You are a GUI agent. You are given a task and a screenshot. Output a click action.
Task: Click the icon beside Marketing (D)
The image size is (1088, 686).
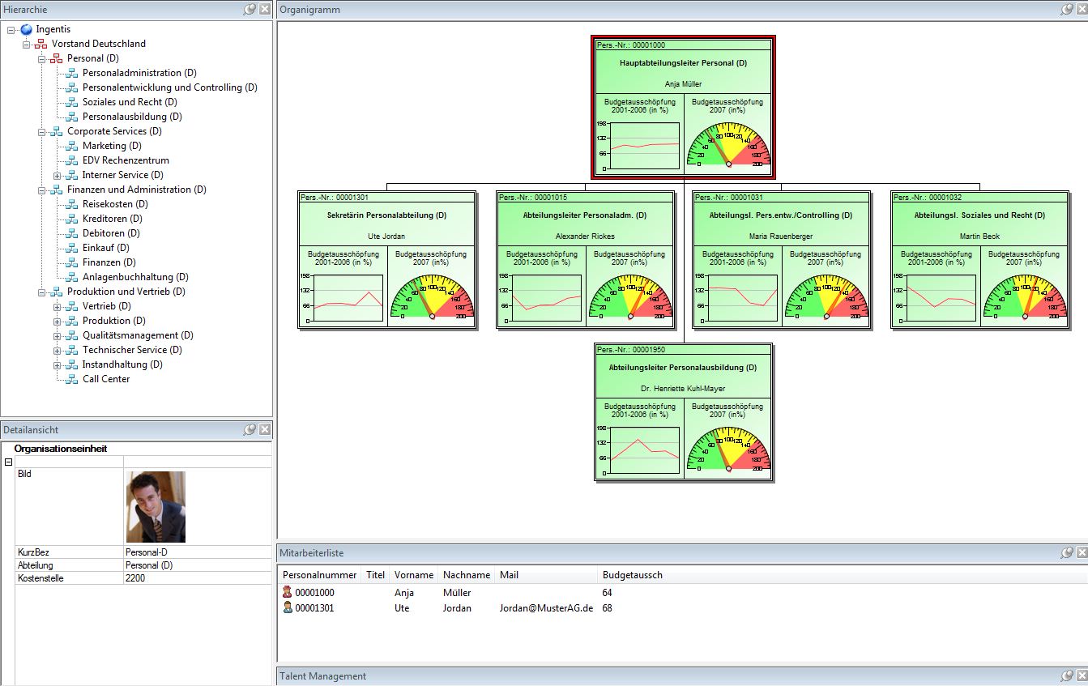tap(72, 146)
